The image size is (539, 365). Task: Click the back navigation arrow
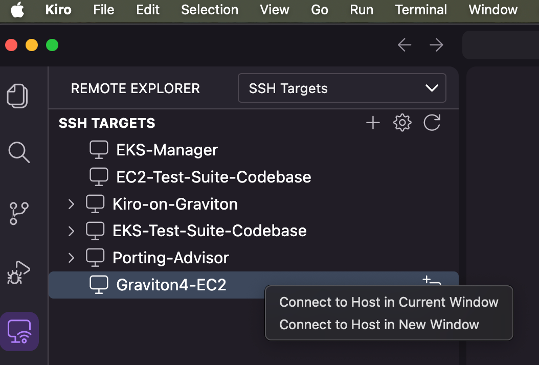(405, 45)
